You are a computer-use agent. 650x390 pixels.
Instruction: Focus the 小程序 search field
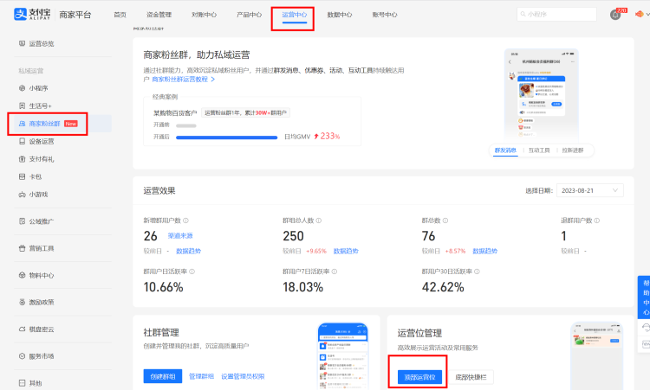(x=556, y=14)
